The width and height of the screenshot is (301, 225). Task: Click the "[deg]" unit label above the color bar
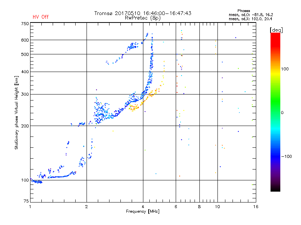pyautogui.click(x=276, y=30)
